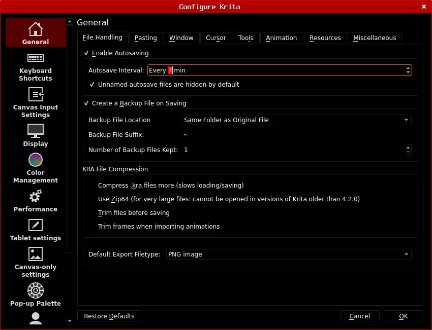Click Restore Defaults button

(109, 316)
